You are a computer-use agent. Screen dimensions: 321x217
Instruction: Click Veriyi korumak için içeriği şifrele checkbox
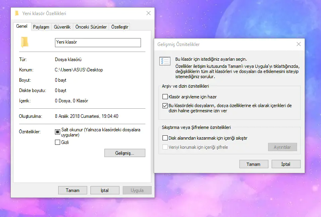click(x=165, y=147)
